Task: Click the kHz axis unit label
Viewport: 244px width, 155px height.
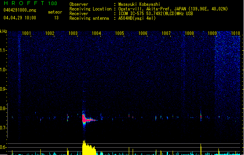Action: [3, 31]
